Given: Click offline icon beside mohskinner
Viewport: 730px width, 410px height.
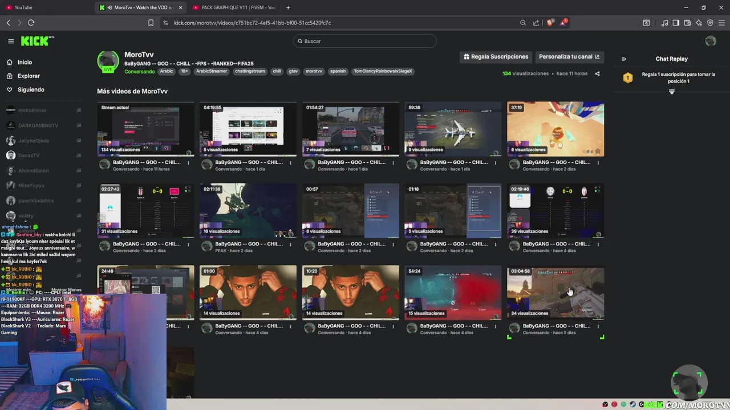Looking at the screenshot, I should 79,110.
